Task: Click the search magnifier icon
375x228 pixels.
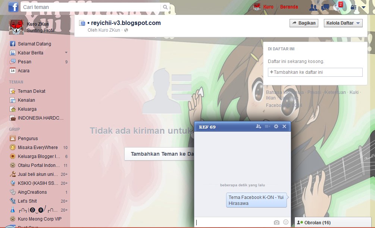Action: tap(165, 7)
